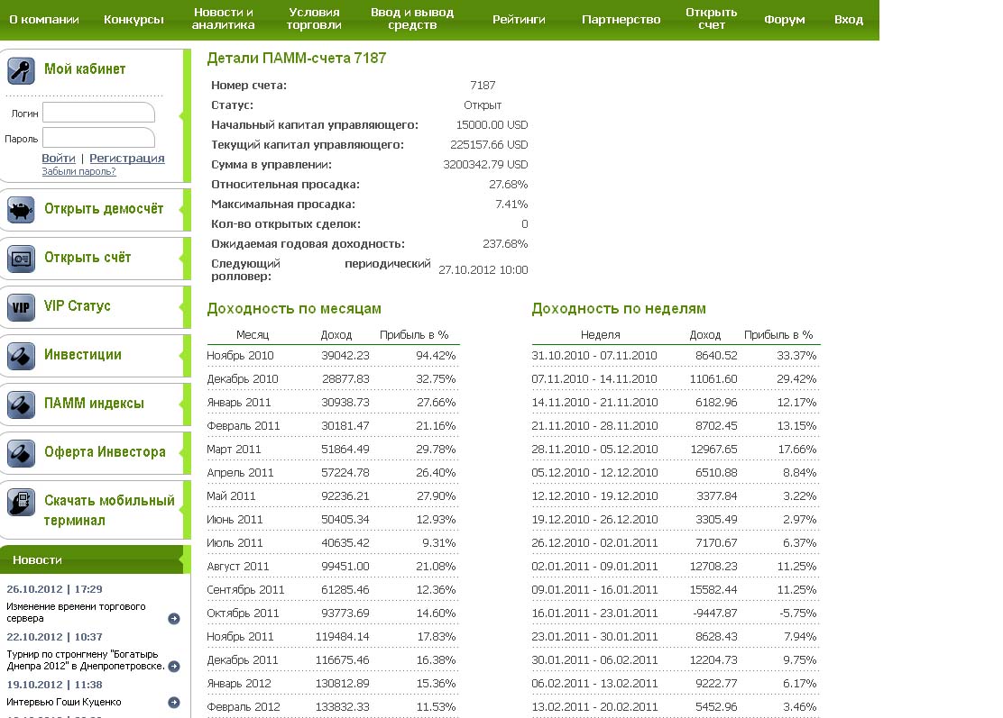Open the Рейтинги menu item
Image resolution: width=1003 pixels, height=718 pixels.
point(519,19)
